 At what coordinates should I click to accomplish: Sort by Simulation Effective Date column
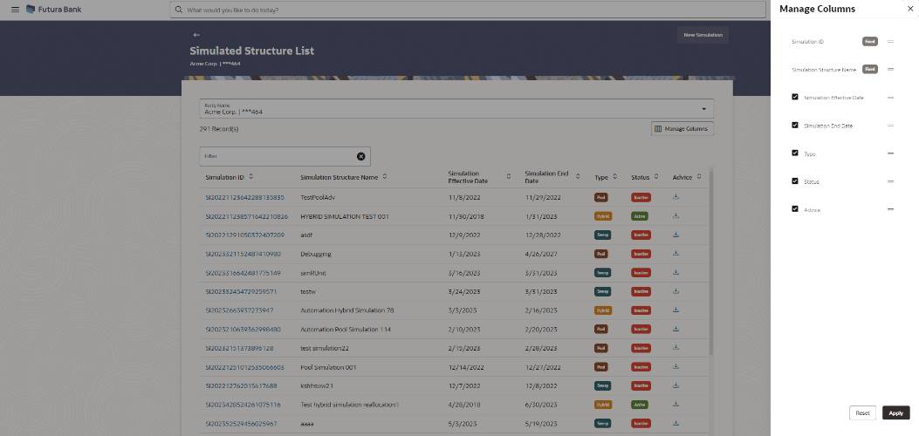[x=508, y=177]
